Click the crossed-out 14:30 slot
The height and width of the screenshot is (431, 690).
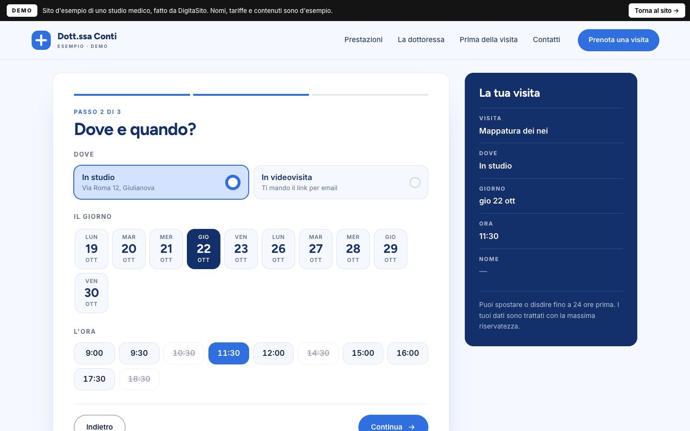(x=318, y=353)
